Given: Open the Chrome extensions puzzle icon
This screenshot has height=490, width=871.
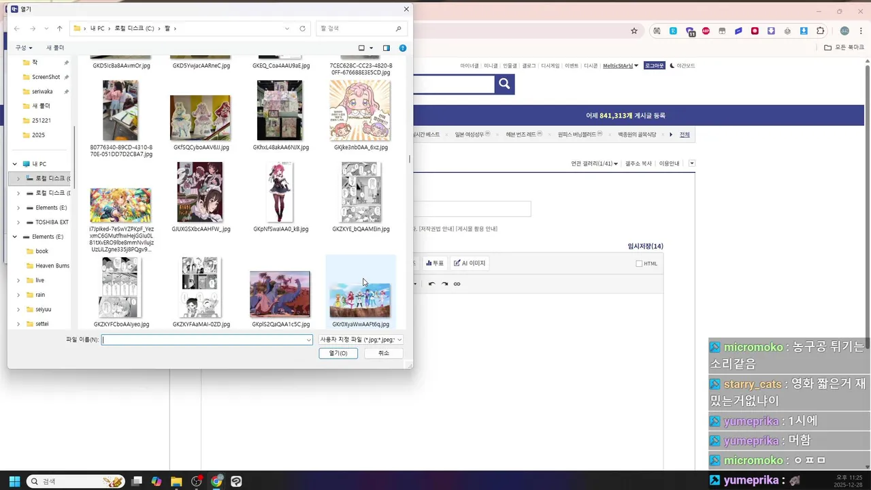Looking at the screenshot, I should point(821,31).
